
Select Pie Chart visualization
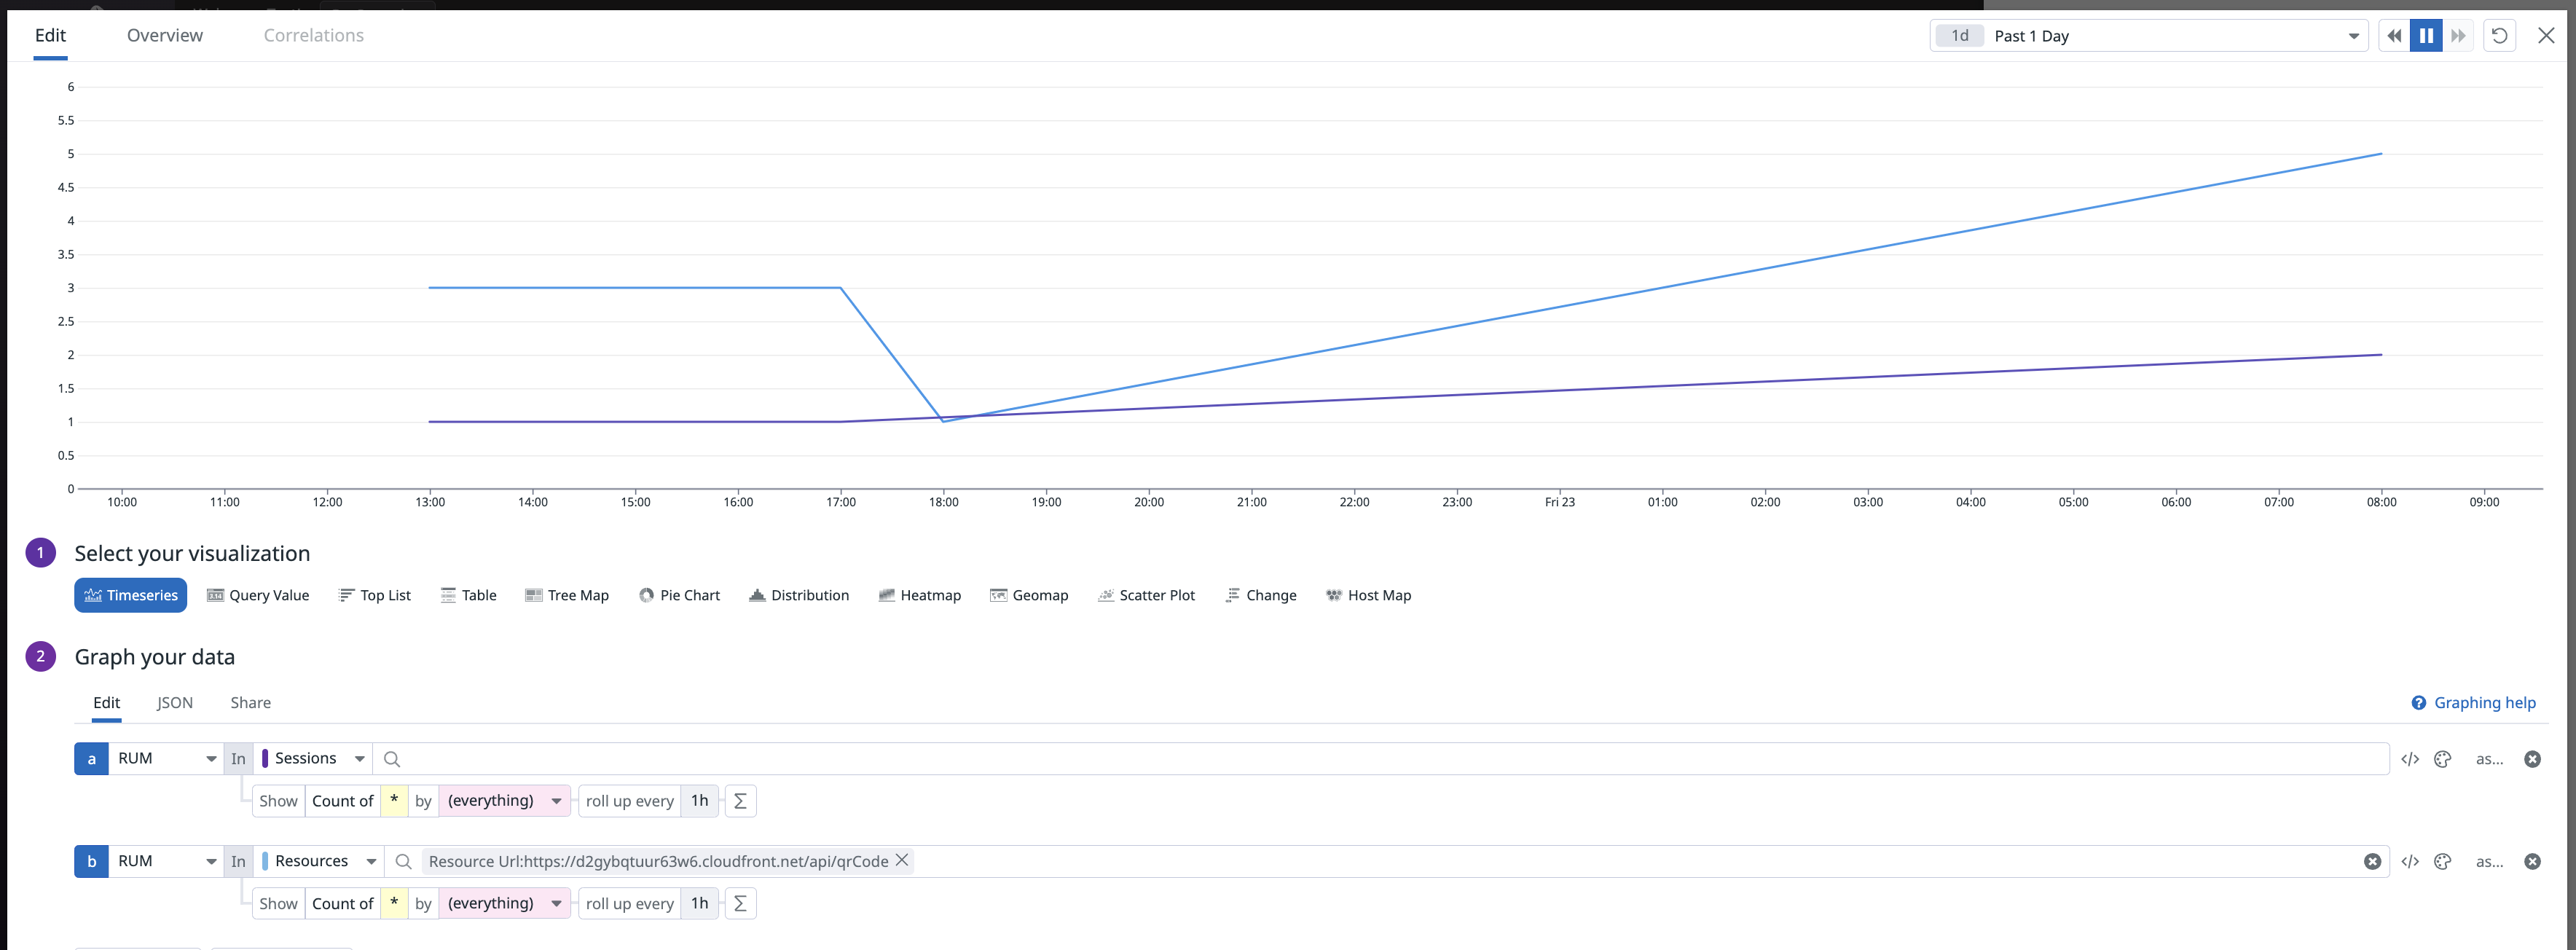[x=679, y=595]
